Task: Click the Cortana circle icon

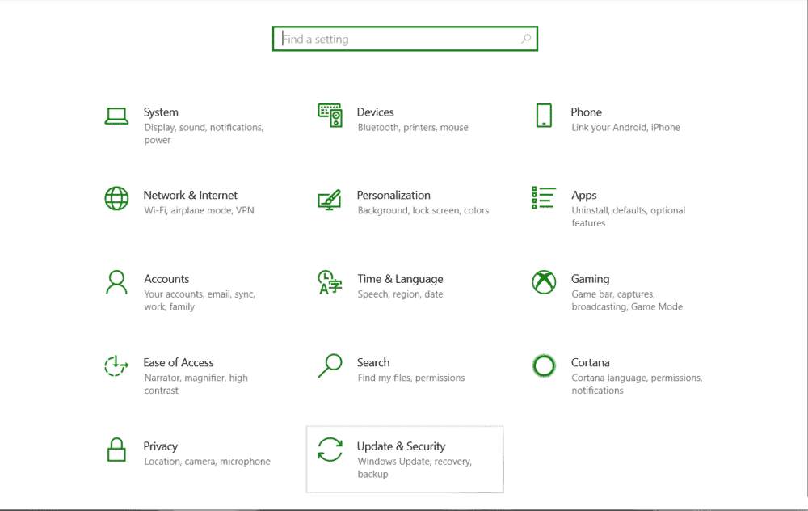Action: (x=544, y=366)
